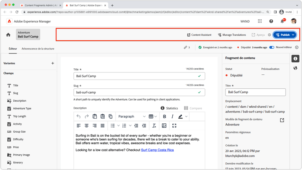Image resolution: width=302 pixels, height=170 pixels.
Task: Open the properties info panel icon
Action: tap(295, 59)
